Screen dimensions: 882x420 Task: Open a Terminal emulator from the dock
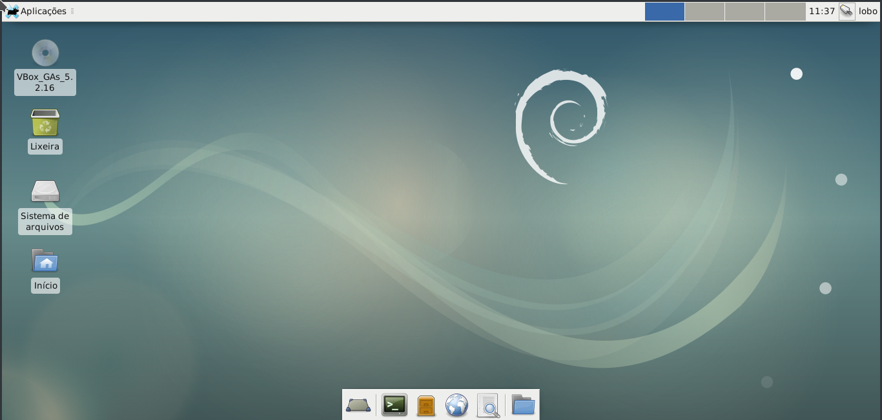click(x=393, y=405)
